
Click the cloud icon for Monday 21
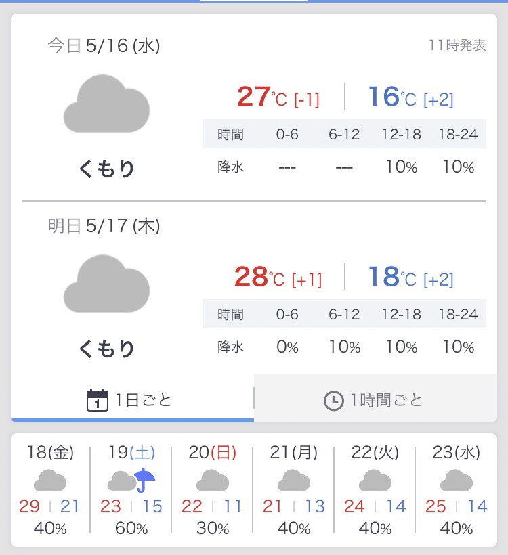[x=294, y=481]
